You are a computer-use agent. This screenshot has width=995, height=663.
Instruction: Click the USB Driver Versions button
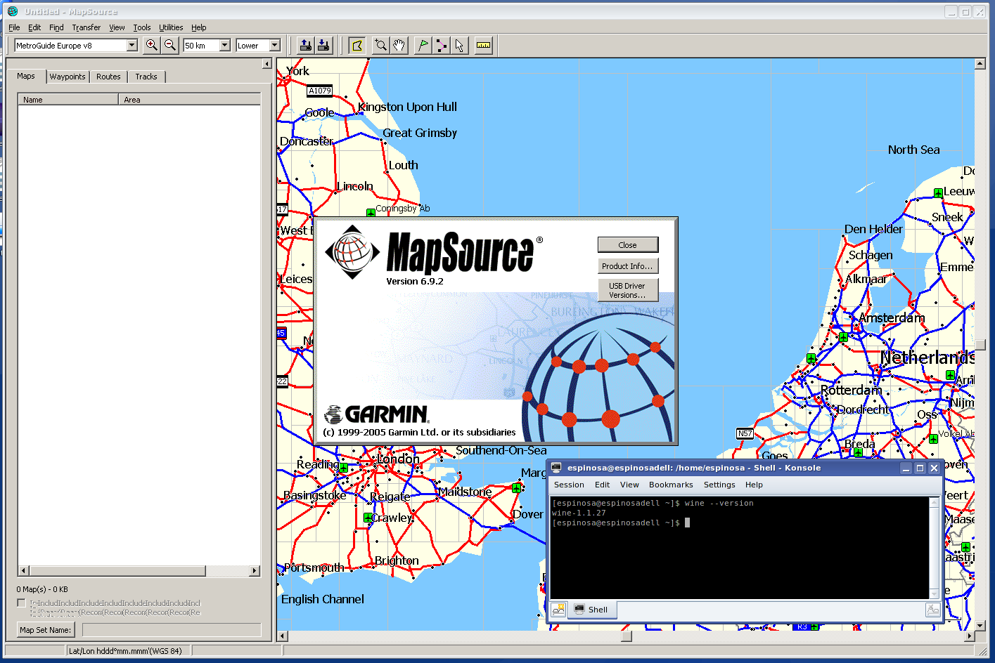point(628,290)
